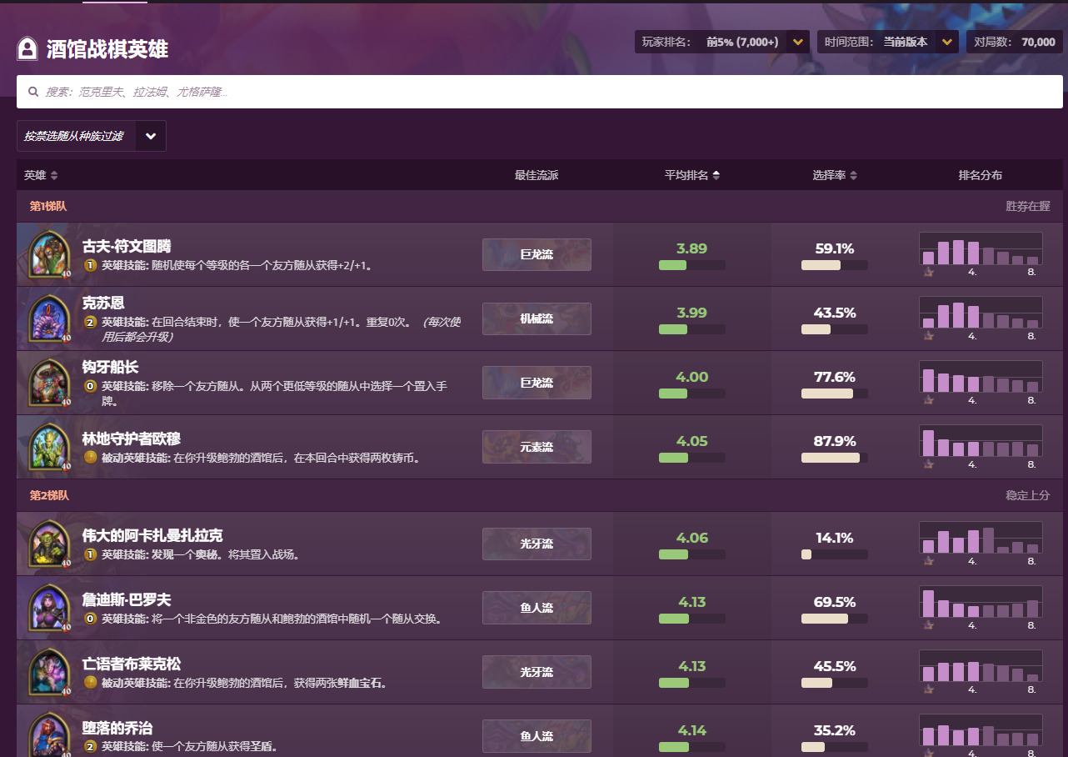
Task: Click the 元素流 composition for 林地守护者欧穆
Action: pos(536,447)
